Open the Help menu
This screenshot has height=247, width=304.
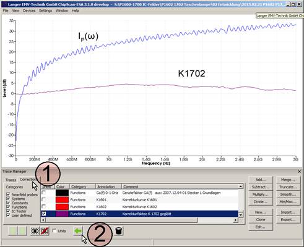click(x=76, y=10)
